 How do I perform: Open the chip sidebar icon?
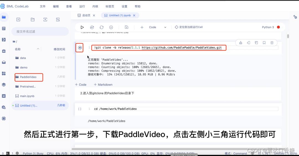pos(4,118)
